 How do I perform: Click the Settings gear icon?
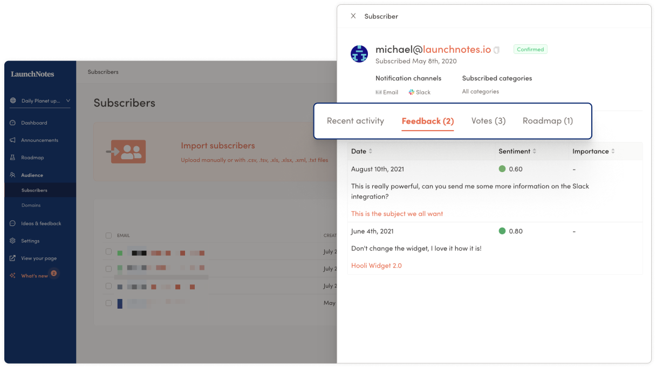point(13,241)
